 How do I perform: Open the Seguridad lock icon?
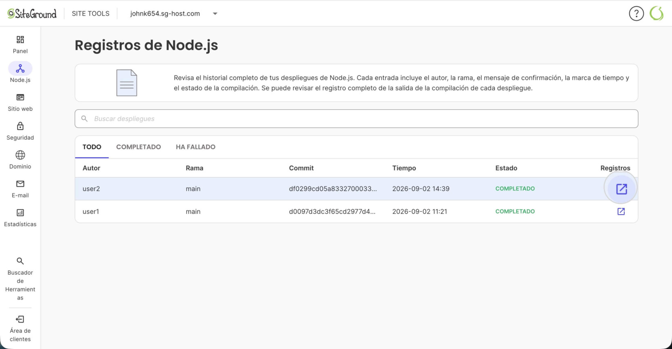coord(20,126)
